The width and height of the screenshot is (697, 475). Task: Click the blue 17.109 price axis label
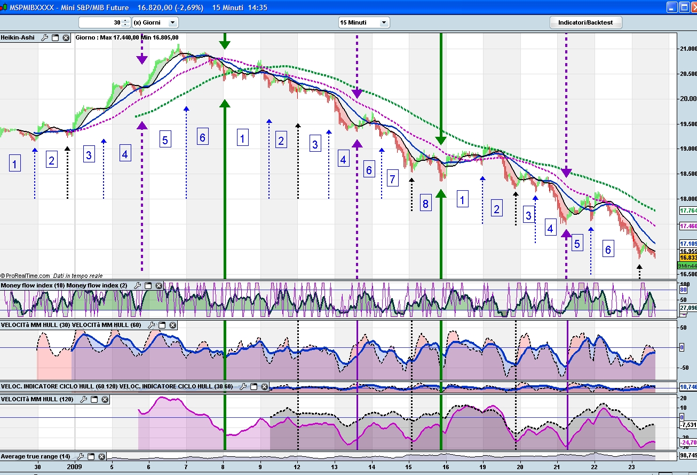click(x=687, y=244)
